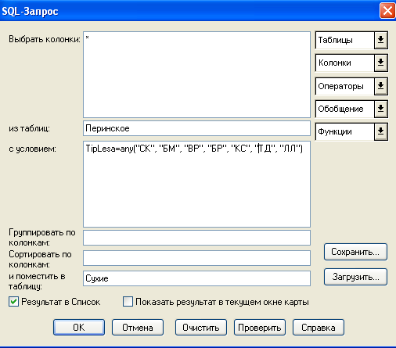Image resolution: width=396 pixels, height=348 pixels.
Task: Click the Проверить button
Action: click(x=260, y=328)
